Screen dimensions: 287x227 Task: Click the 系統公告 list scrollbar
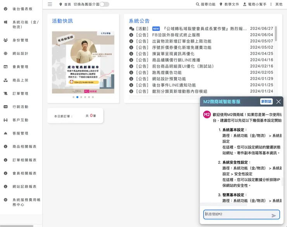(x=276, y=34)
